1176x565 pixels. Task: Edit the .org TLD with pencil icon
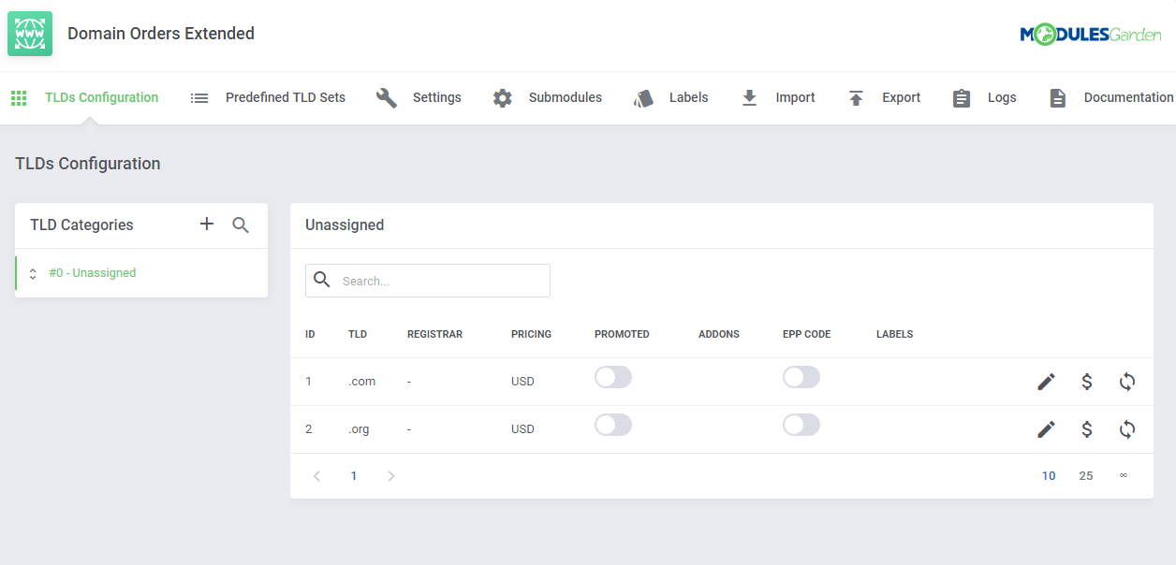tap(1047, 428)
